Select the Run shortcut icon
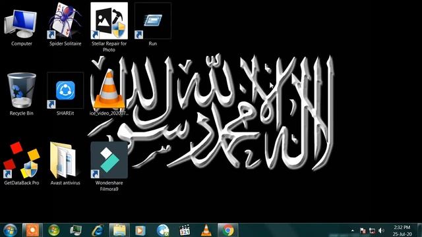422x237 pixels. pyautogui.click(x=152, y=21)
